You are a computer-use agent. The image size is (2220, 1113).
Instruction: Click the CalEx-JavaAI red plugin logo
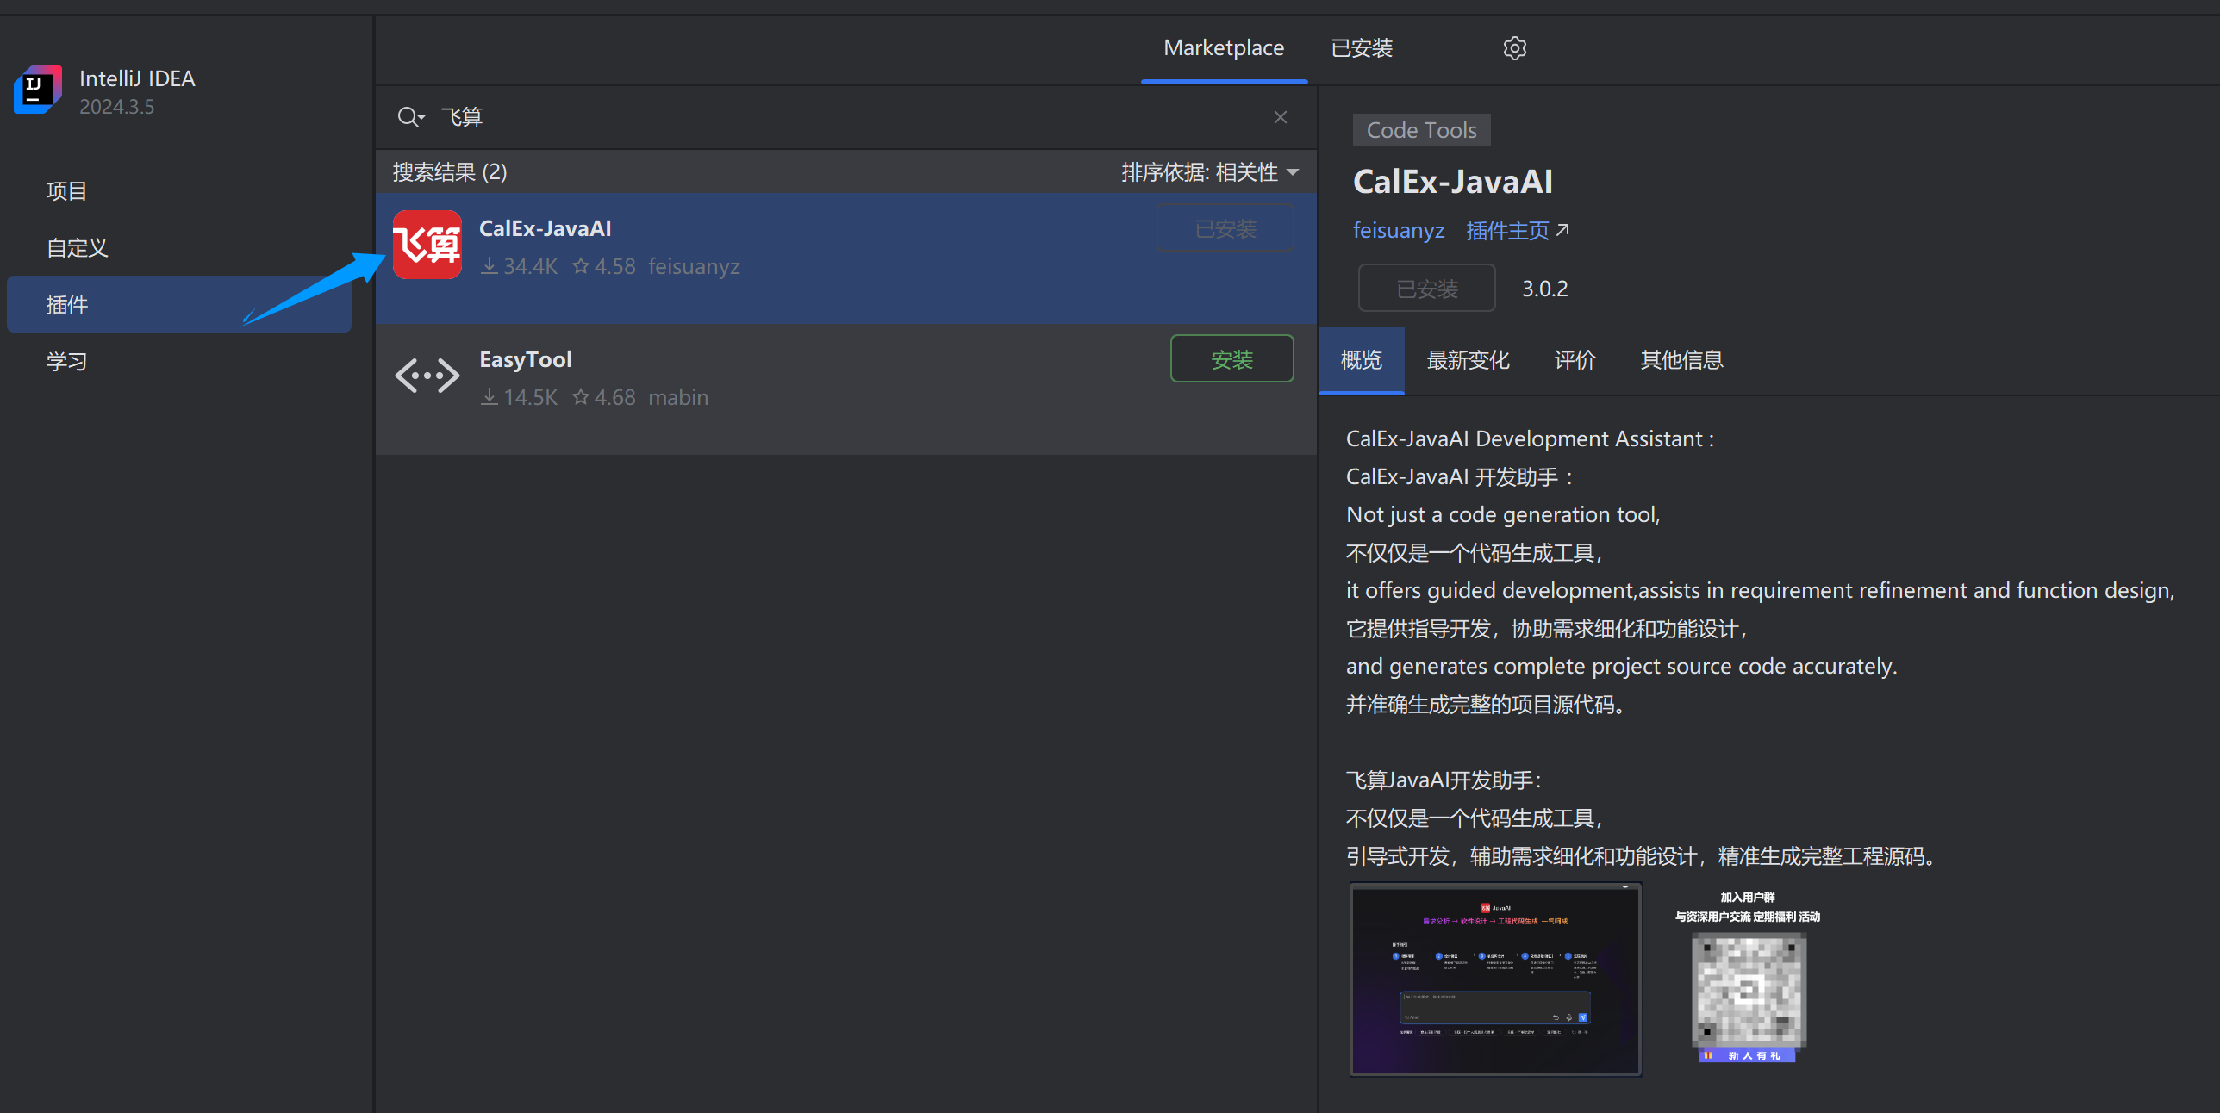click(x=427, y=245)
